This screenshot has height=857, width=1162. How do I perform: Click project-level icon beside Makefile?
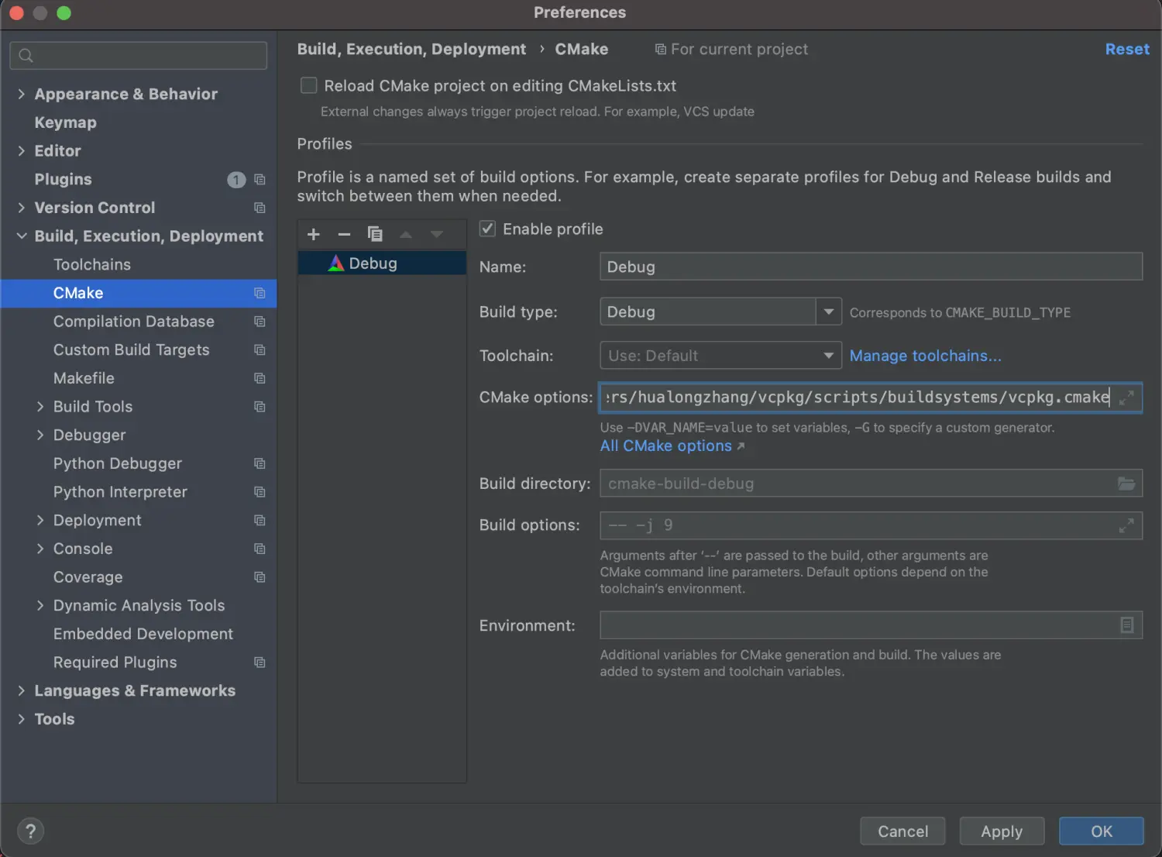pos(260,378)
